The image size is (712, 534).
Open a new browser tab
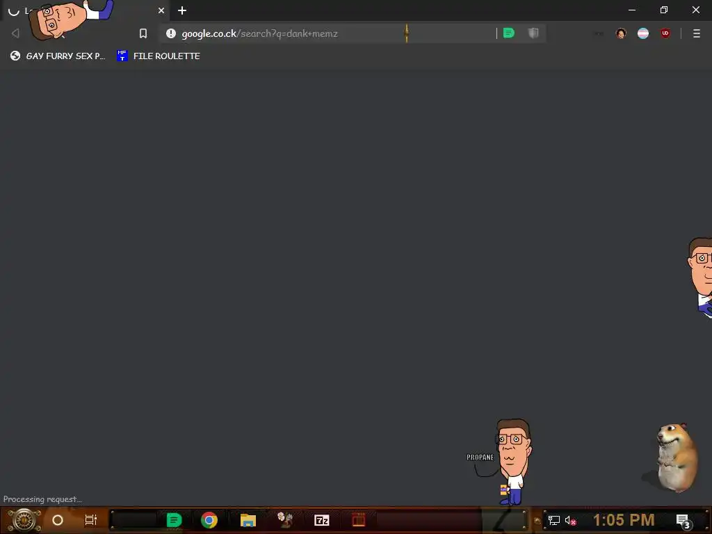[182, 10]
